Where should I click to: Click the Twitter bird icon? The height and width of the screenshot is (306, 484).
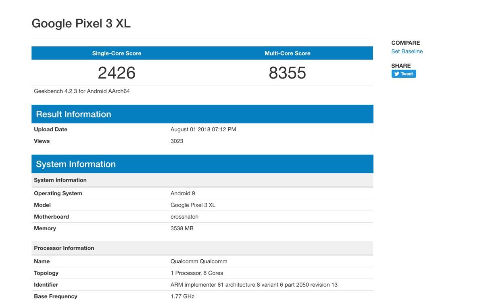click(397, 74)
